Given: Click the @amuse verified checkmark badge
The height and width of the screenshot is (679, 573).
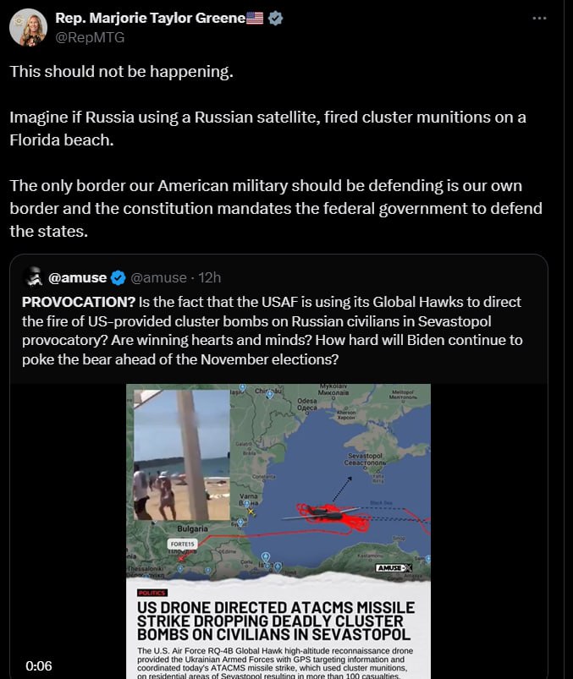Looking at the screenshot, I should point(118,277).
